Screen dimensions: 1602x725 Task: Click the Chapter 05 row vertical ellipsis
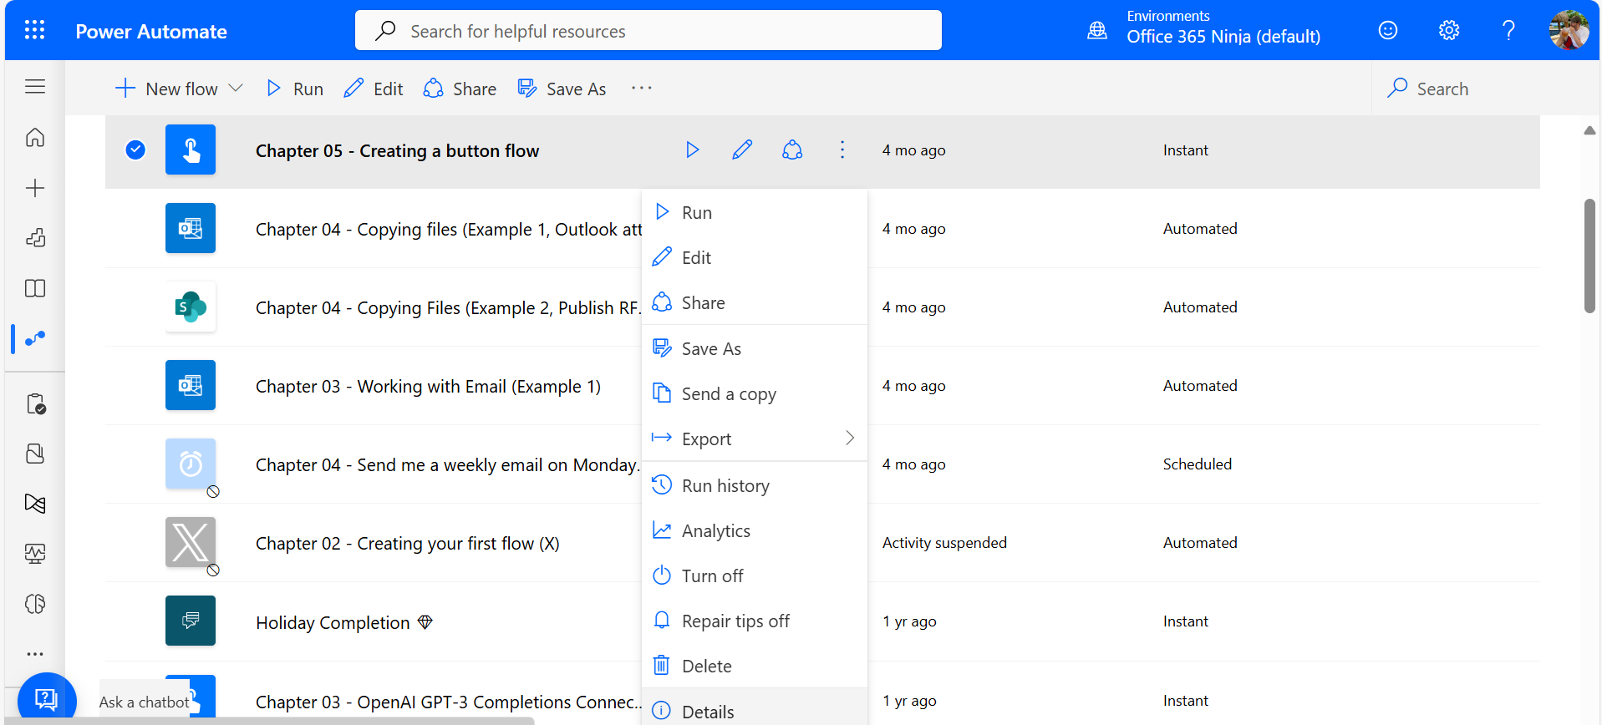click(842, 150)
